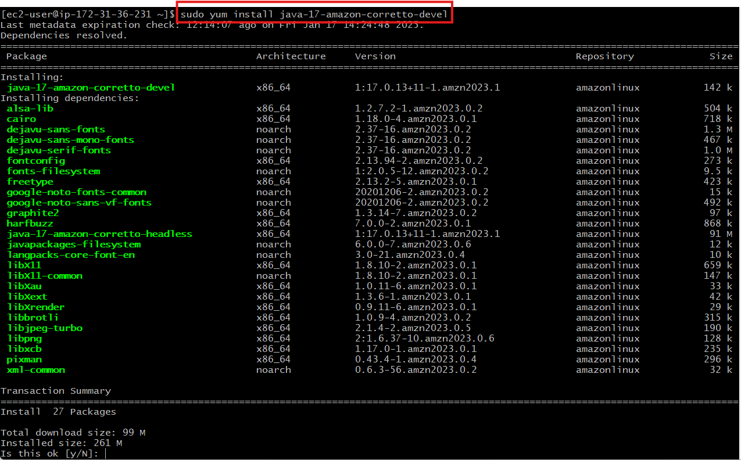
Task: Click the '9.5 k' size of fonts-filesystem
Action: pos(718,171)
